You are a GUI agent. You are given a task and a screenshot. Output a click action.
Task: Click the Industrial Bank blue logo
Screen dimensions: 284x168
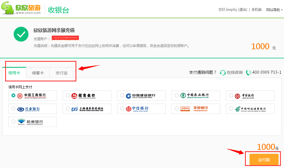(x=21, y=109)
